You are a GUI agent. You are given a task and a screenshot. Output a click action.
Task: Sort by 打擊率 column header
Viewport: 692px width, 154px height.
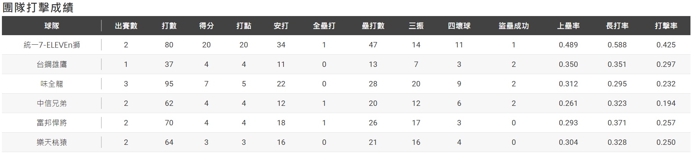[666, 26]
